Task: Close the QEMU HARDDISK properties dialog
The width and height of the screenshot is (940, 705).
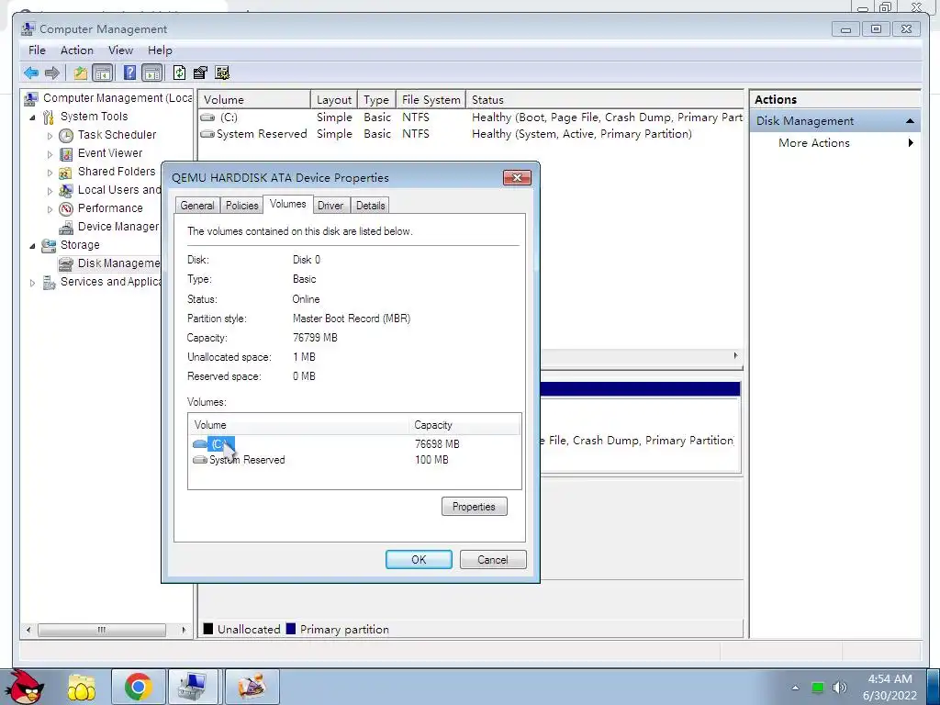Action: coord(517,177)
